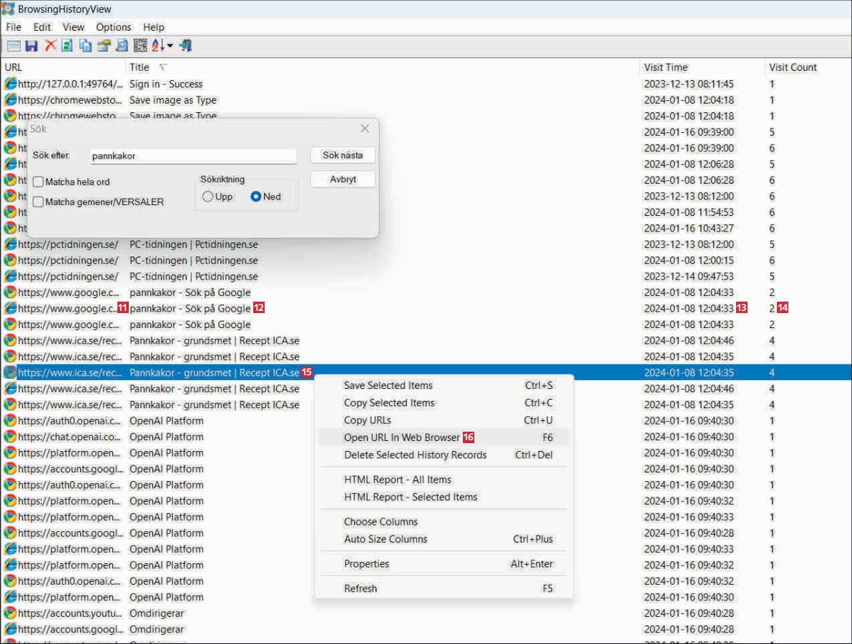
Task: Open the sort A-Z dropdown arrow
Action: coord(170,46)
